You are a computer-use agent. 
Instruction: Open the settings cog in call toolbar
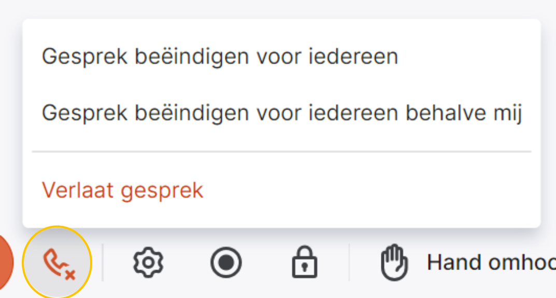[149, 263]
